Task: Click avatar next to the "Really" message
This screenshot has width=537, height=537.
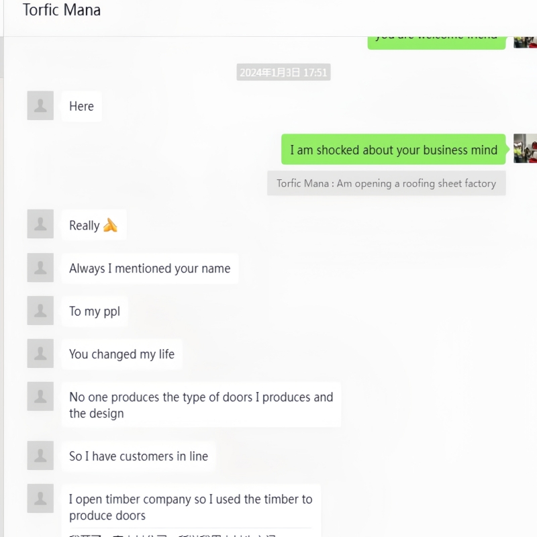Action: click(x=40, y=224)
